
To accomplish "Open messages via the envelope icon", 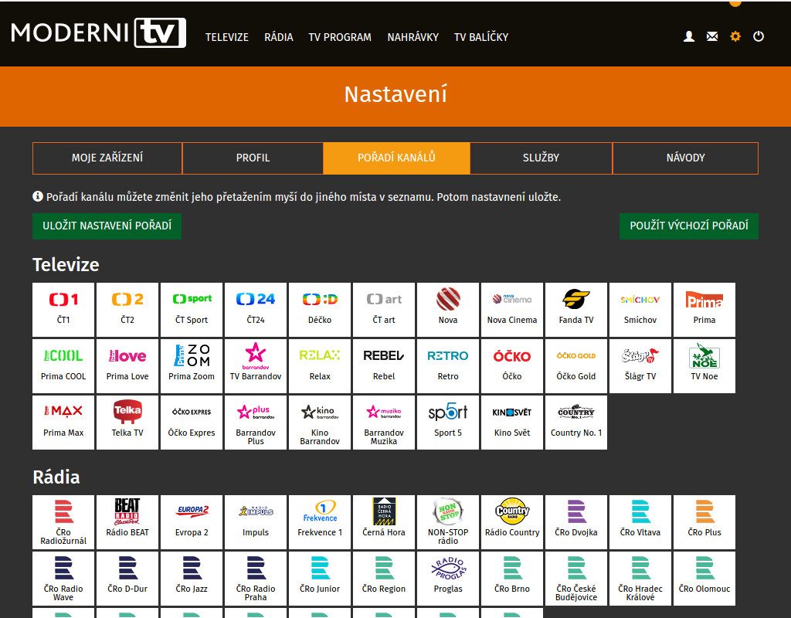I will (712, 36).
